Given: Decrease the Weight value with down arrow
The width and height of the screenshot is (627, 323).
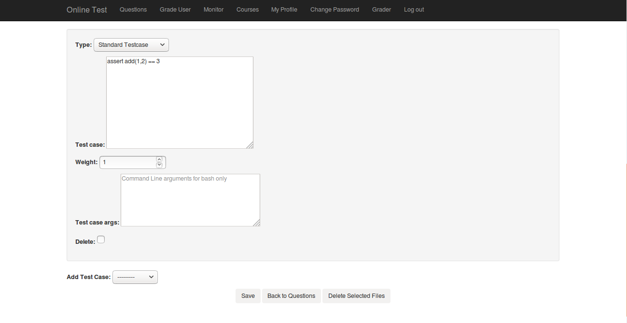Looking at the screenshot, I should [159, 165].
